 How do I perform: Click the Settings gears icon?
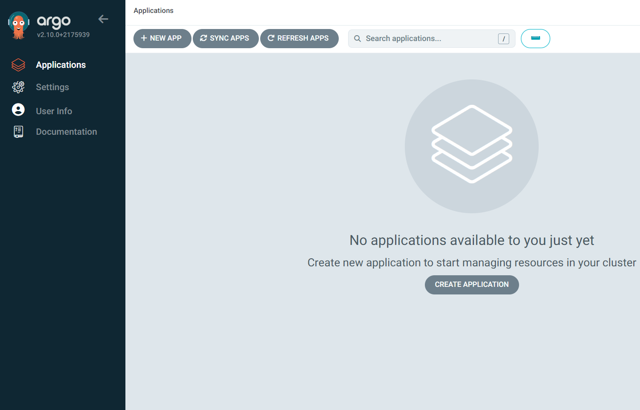coord(18,87)
